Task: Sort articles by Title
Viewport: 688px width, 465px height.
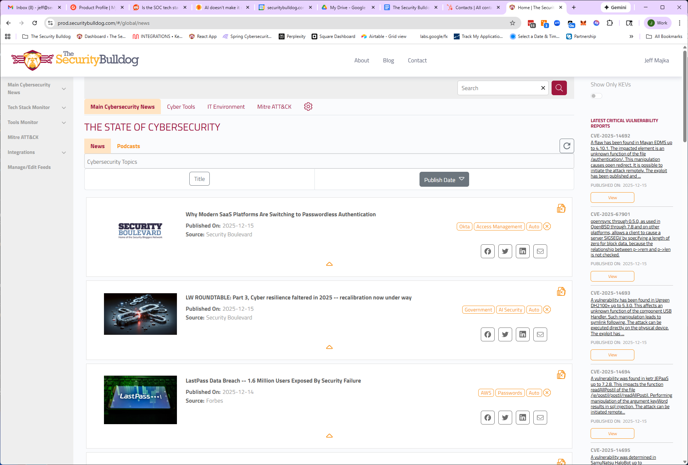Action: coord(200,179)
